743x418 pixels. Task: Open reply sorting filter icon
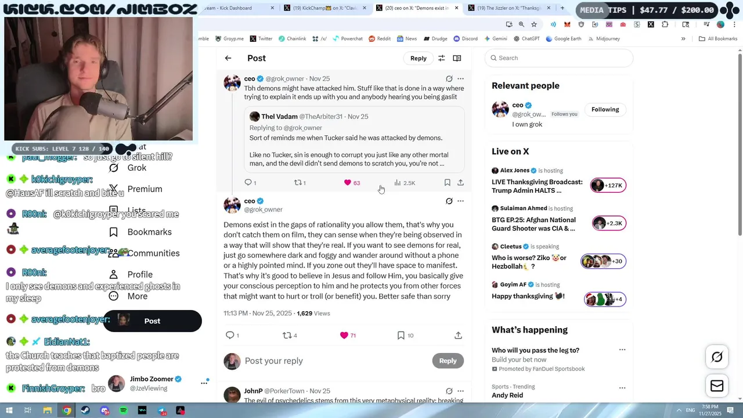pyautogui.click(x=441, y=58)
